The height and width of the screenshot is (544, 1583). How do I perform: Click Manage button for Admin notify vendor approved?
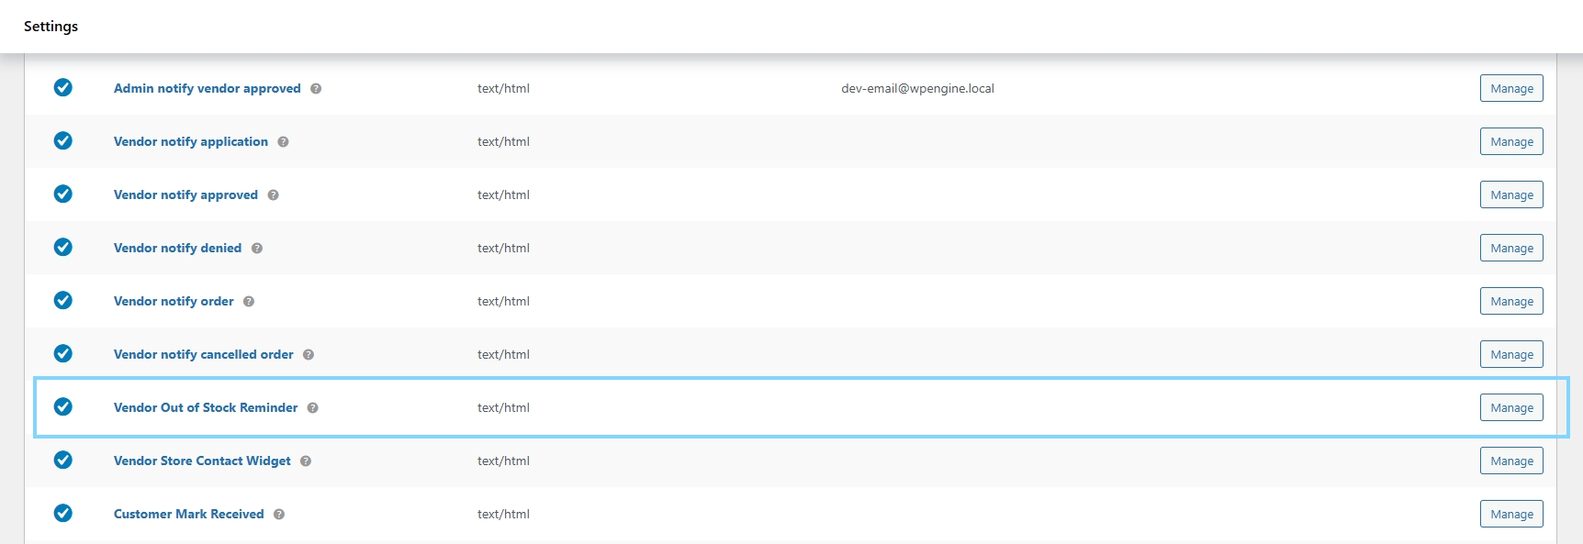1510,88
